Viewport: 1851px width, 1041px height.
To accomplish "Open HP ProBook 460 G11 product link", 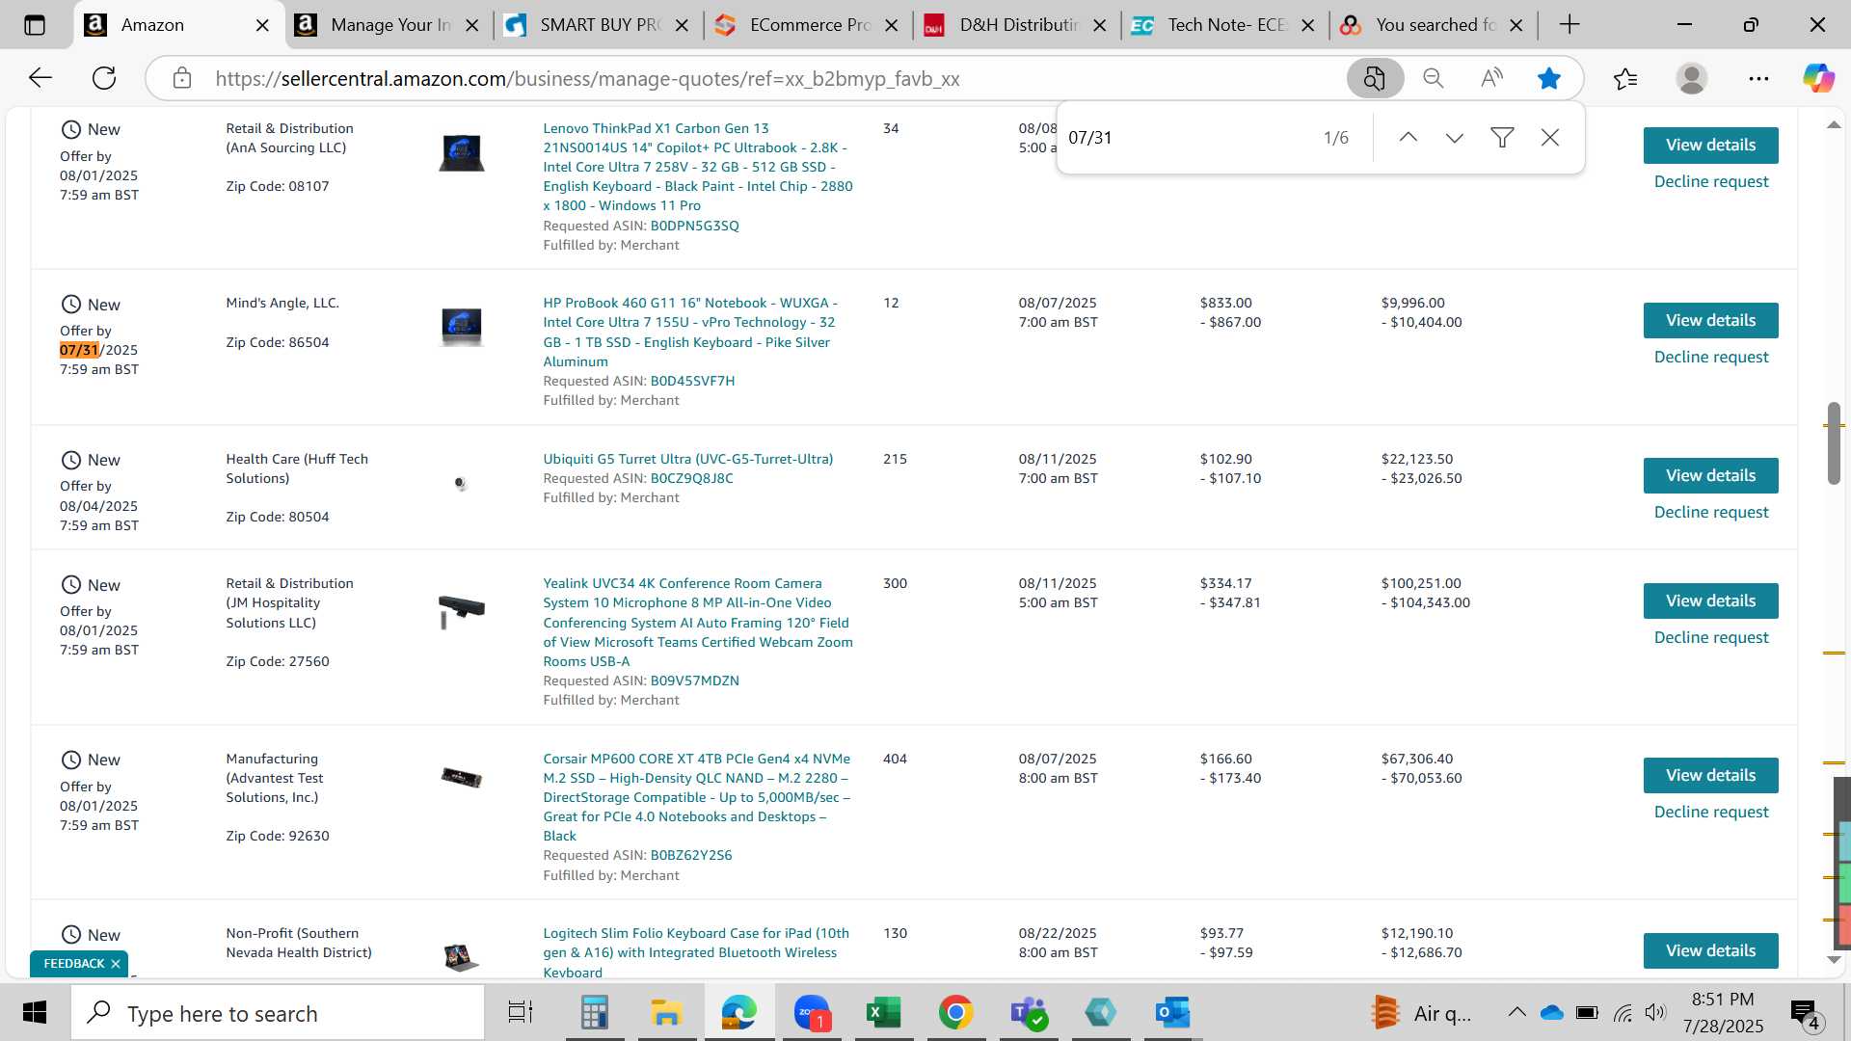I will 690,333.
